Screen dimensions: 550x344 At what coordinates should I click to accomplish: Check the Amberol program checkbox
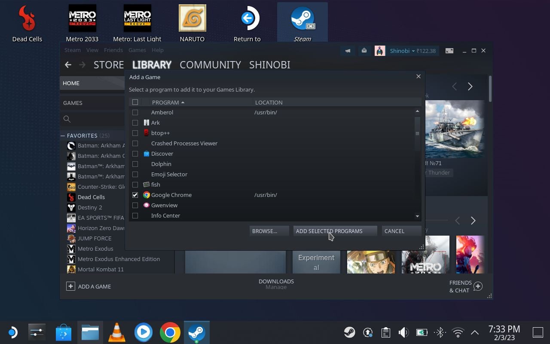tap(135, 112)
